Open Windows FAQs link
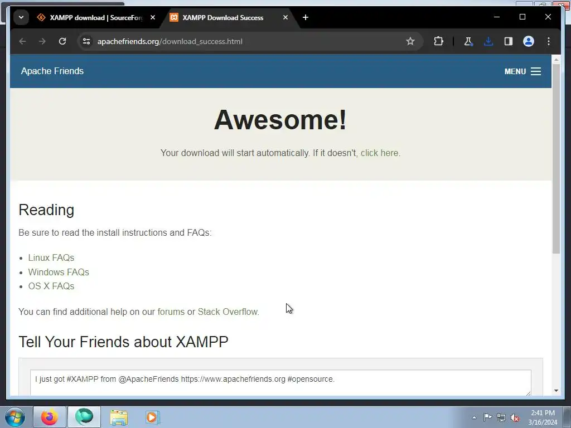Screen dimensions: 571x428 click(59, 272)
